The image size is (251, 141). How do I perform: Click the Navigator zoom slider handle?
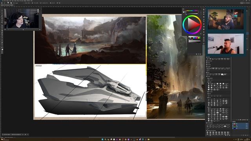(23, 30)
